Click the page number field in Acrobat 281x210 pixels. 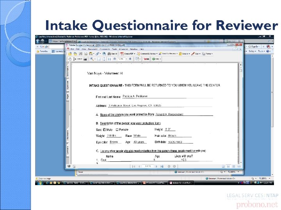[148, 166]
